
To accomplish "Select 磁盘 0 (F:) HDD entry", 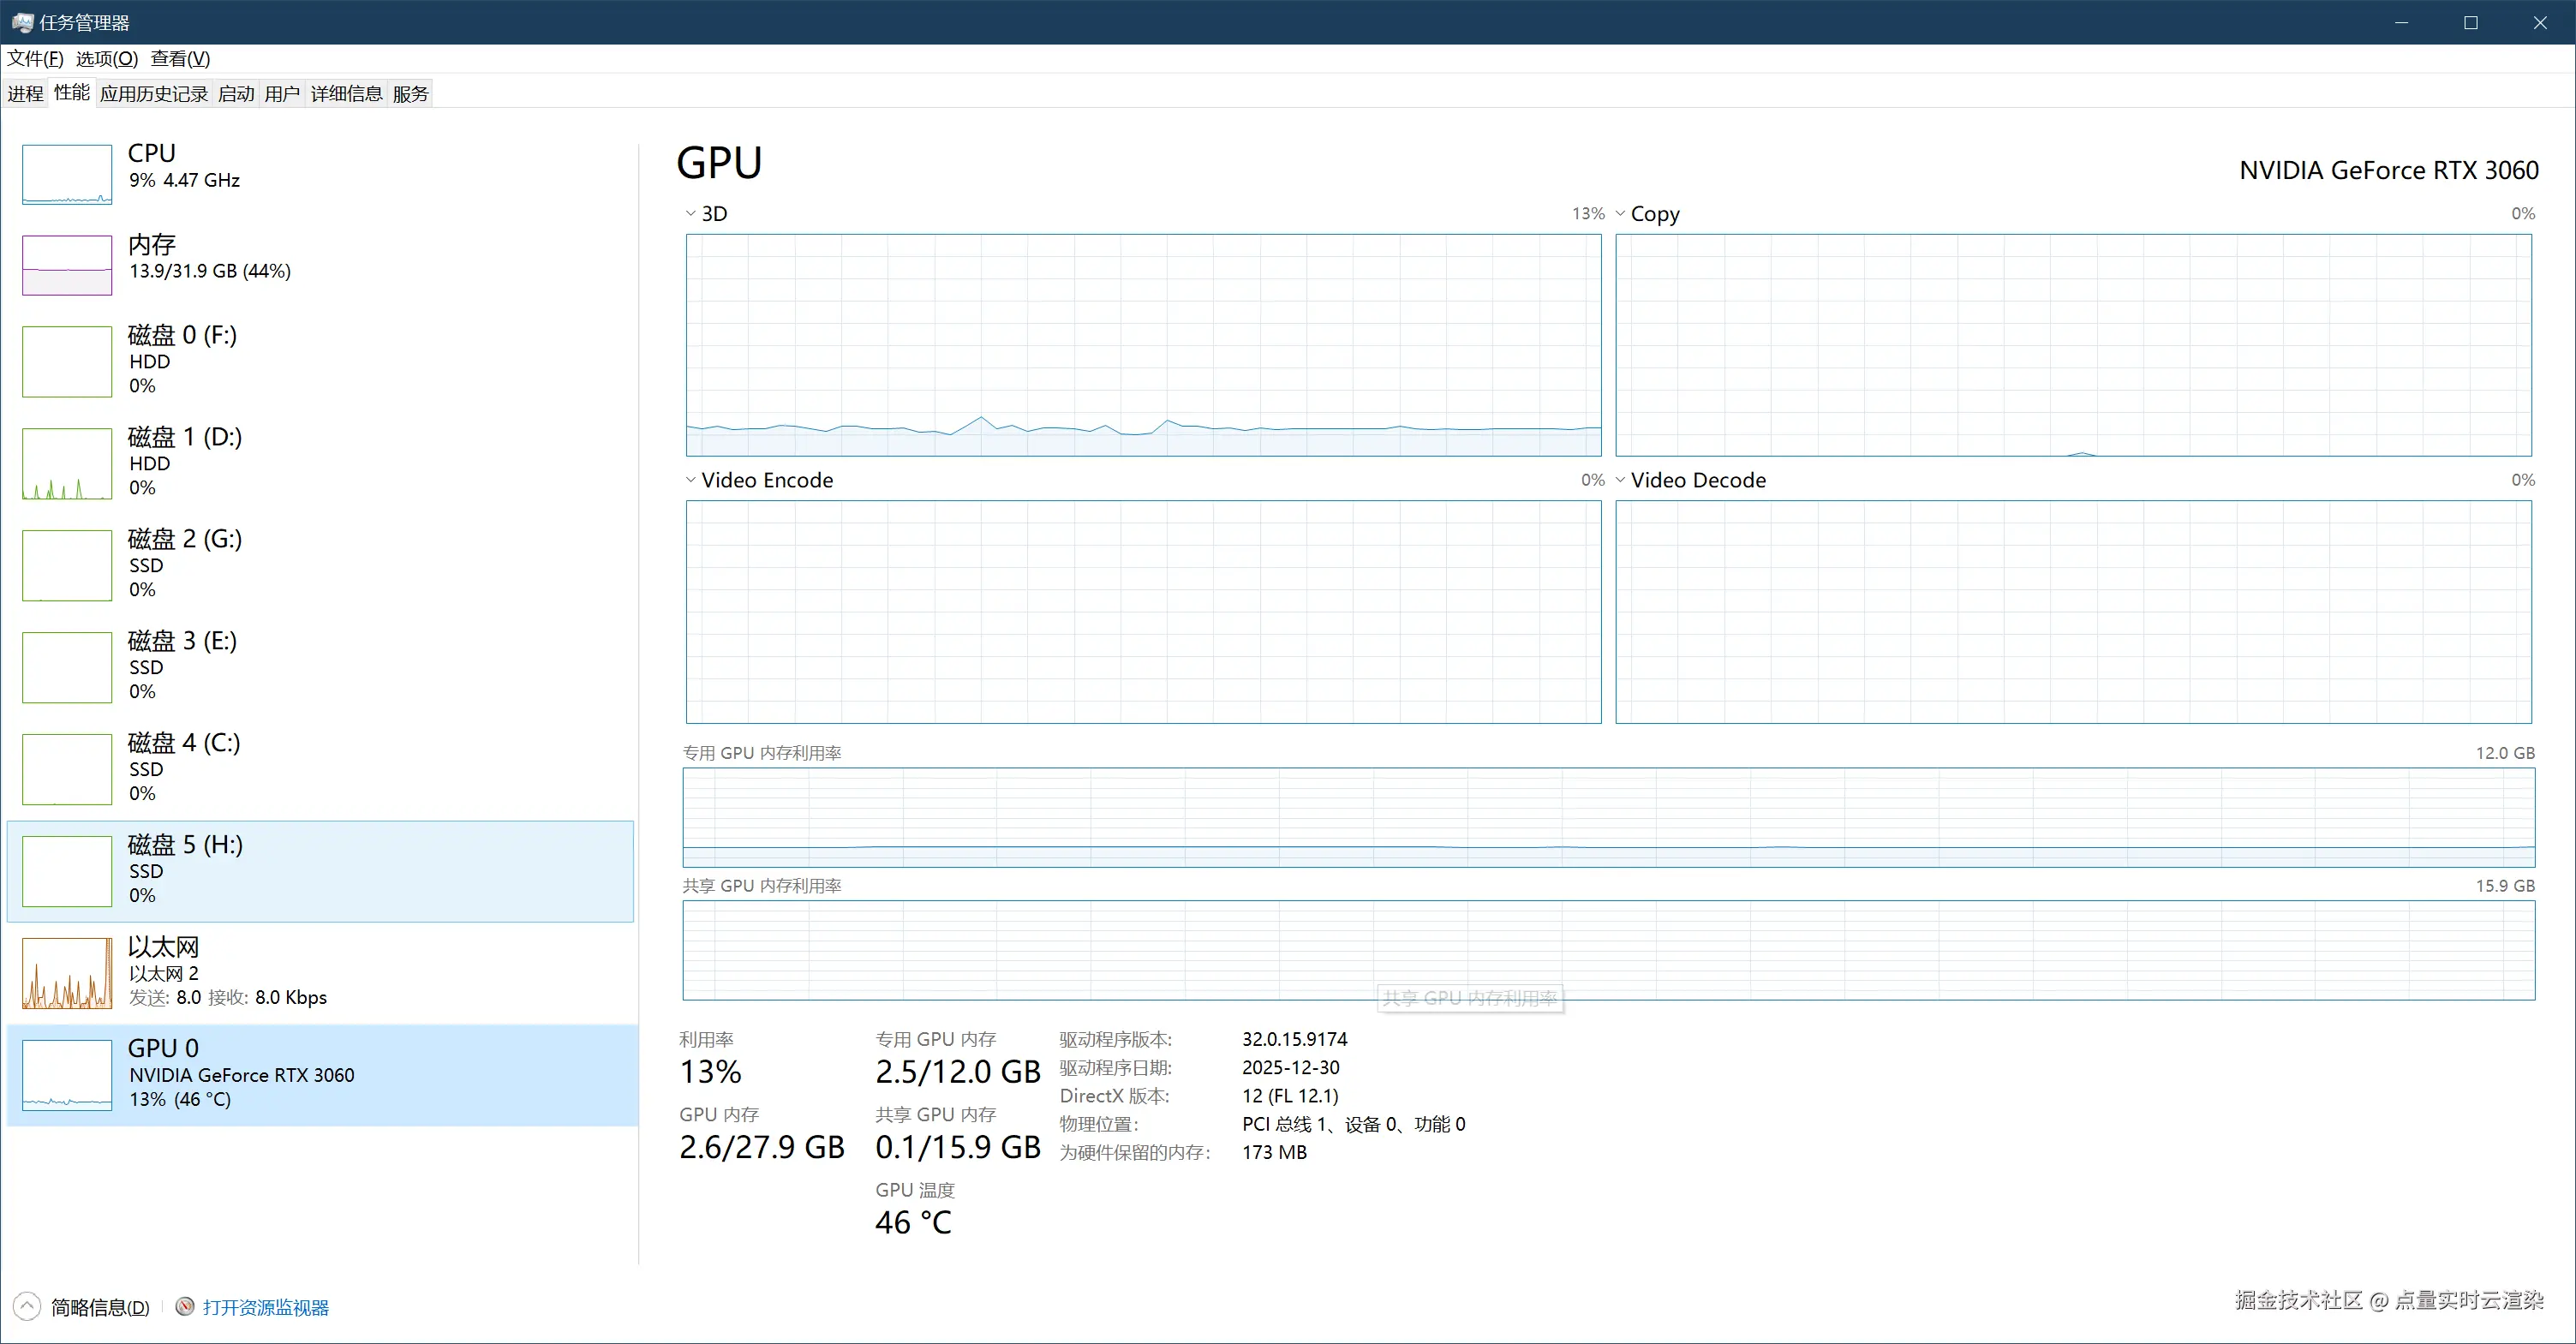I will (x=182, y=336).
